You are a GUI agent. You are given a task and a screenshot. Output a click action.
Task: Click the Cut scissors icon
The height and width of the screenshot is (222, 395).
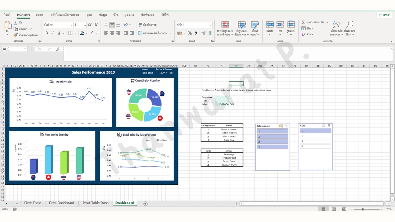(x=16, y=23)
